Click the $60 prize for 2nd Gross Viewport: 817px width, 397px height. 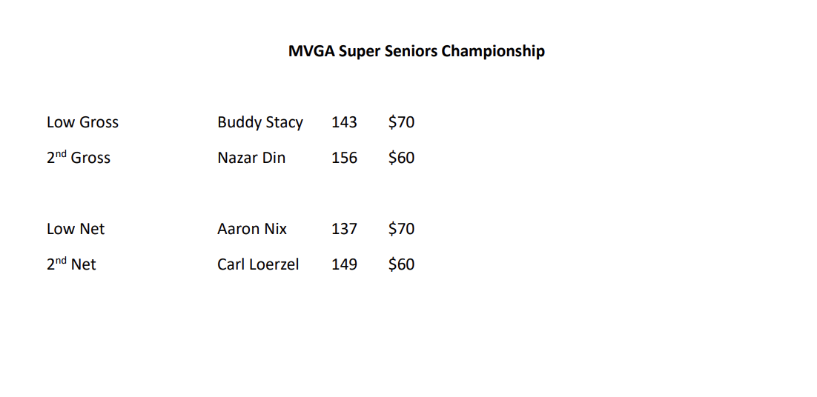click(x=401, y=158)
